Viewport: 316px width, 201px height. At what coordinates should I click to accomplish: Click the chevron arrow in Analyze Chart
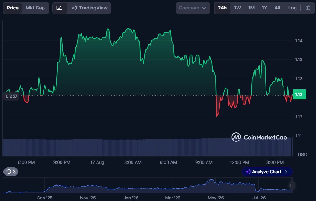(286, 172)
